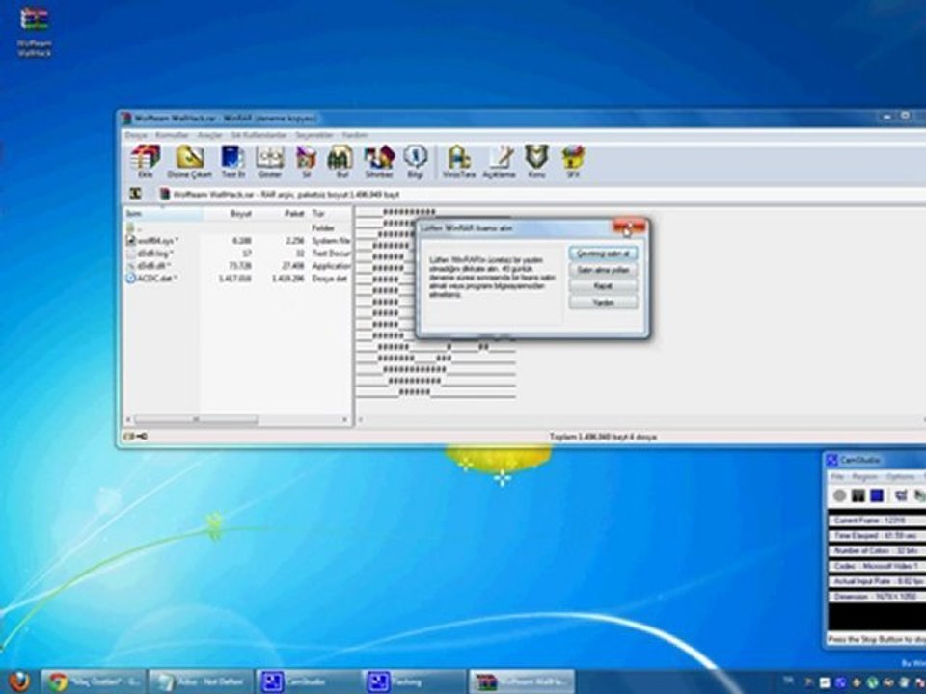This screenshot has height=694, width=926.
Task: Select the parent folder '..' row
Action: coord(237,227)
